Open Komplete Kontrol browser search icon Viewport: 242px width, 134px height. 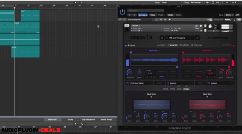[120, 20]
